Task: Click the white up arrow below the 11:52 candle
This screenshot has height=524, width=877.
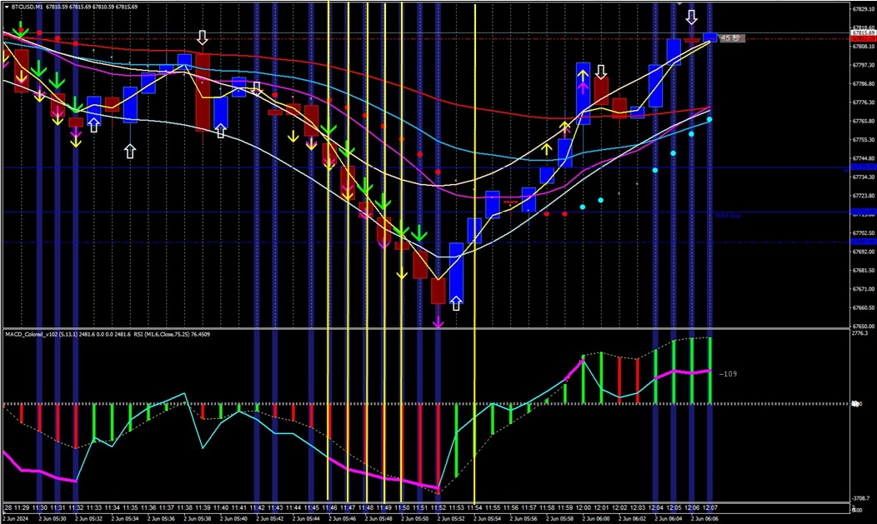Action: (x=456, y=304)
